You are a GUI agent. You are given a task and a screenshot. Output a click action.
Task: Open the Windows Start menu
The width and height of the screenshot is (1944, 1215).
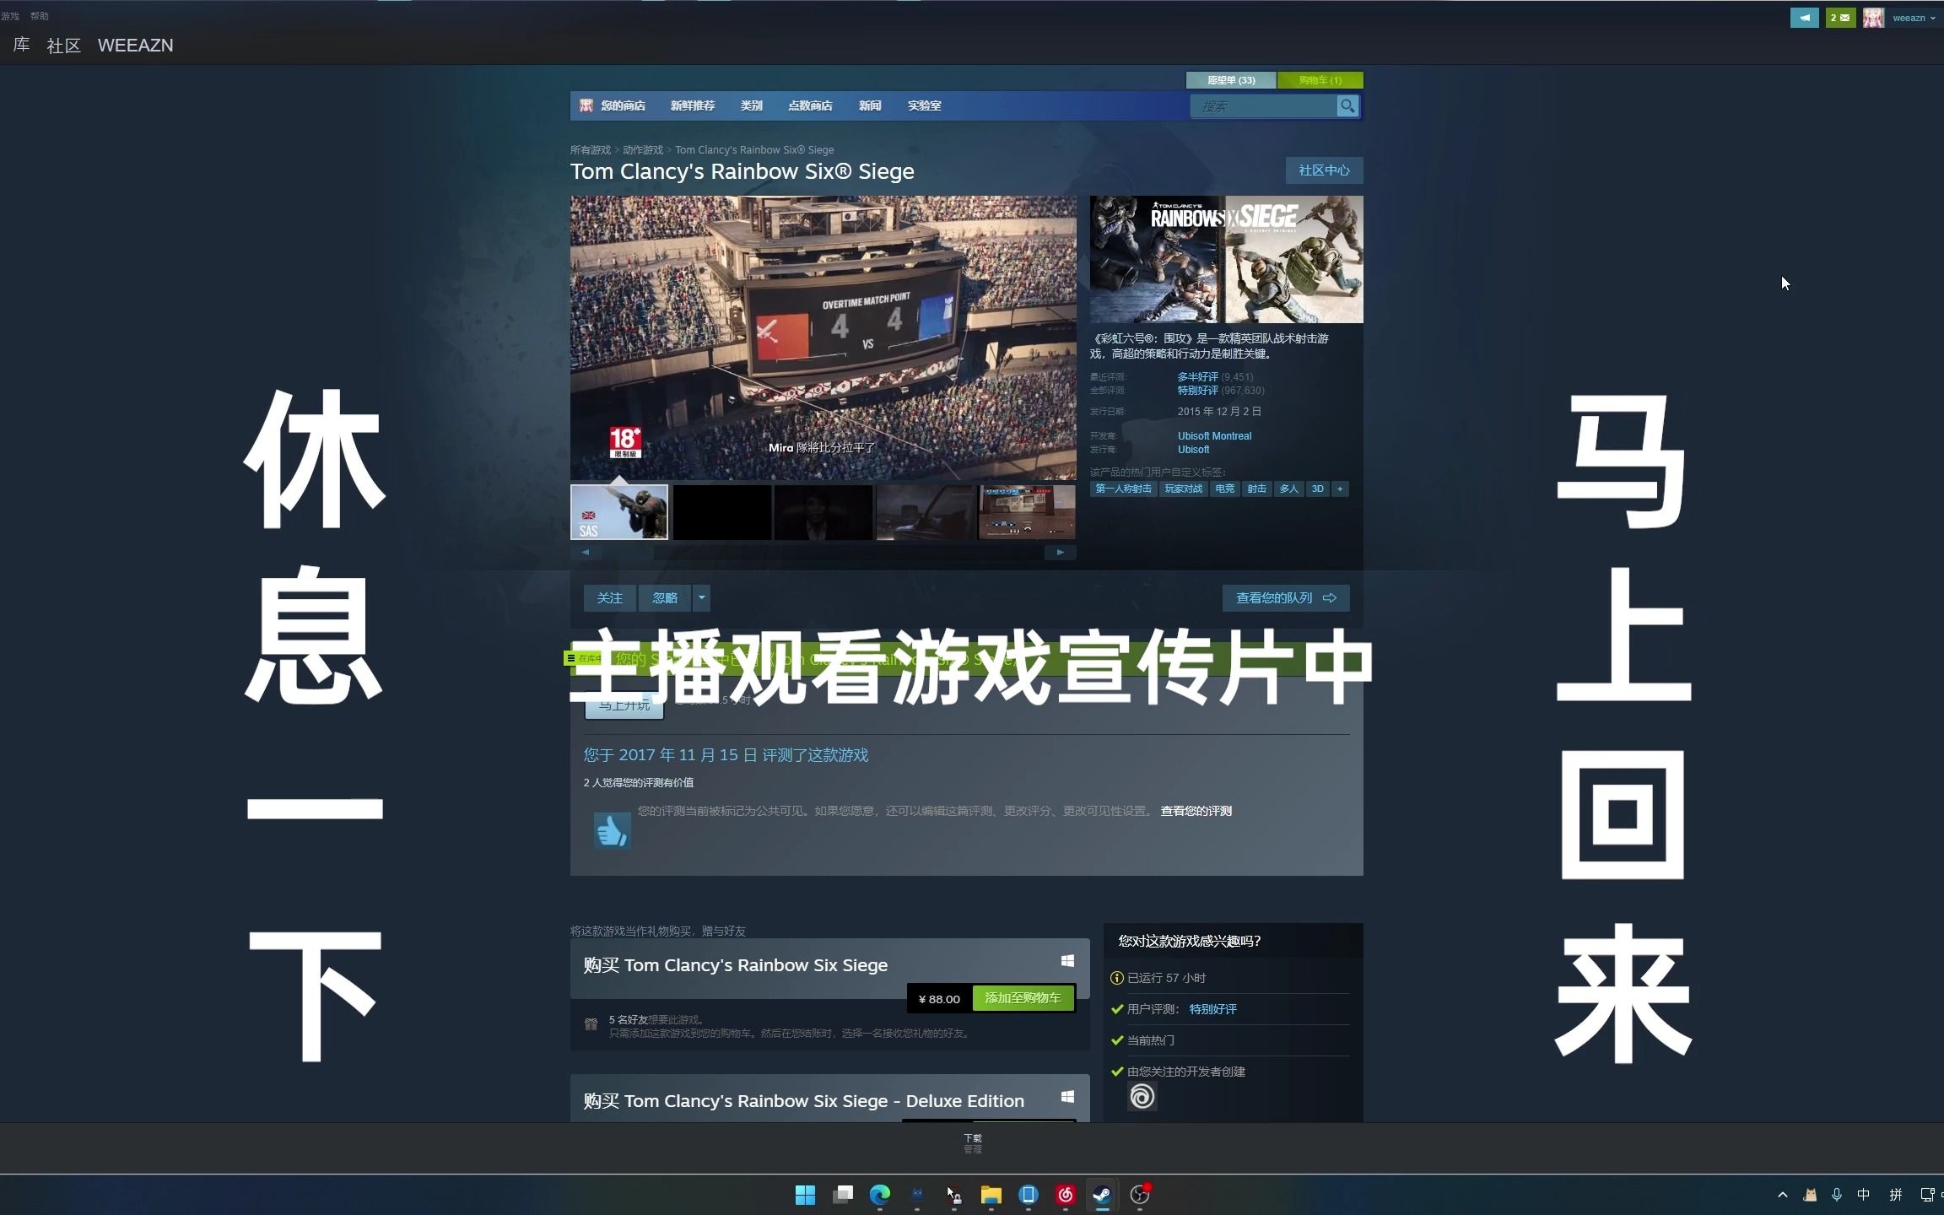tap(805, 1195)
